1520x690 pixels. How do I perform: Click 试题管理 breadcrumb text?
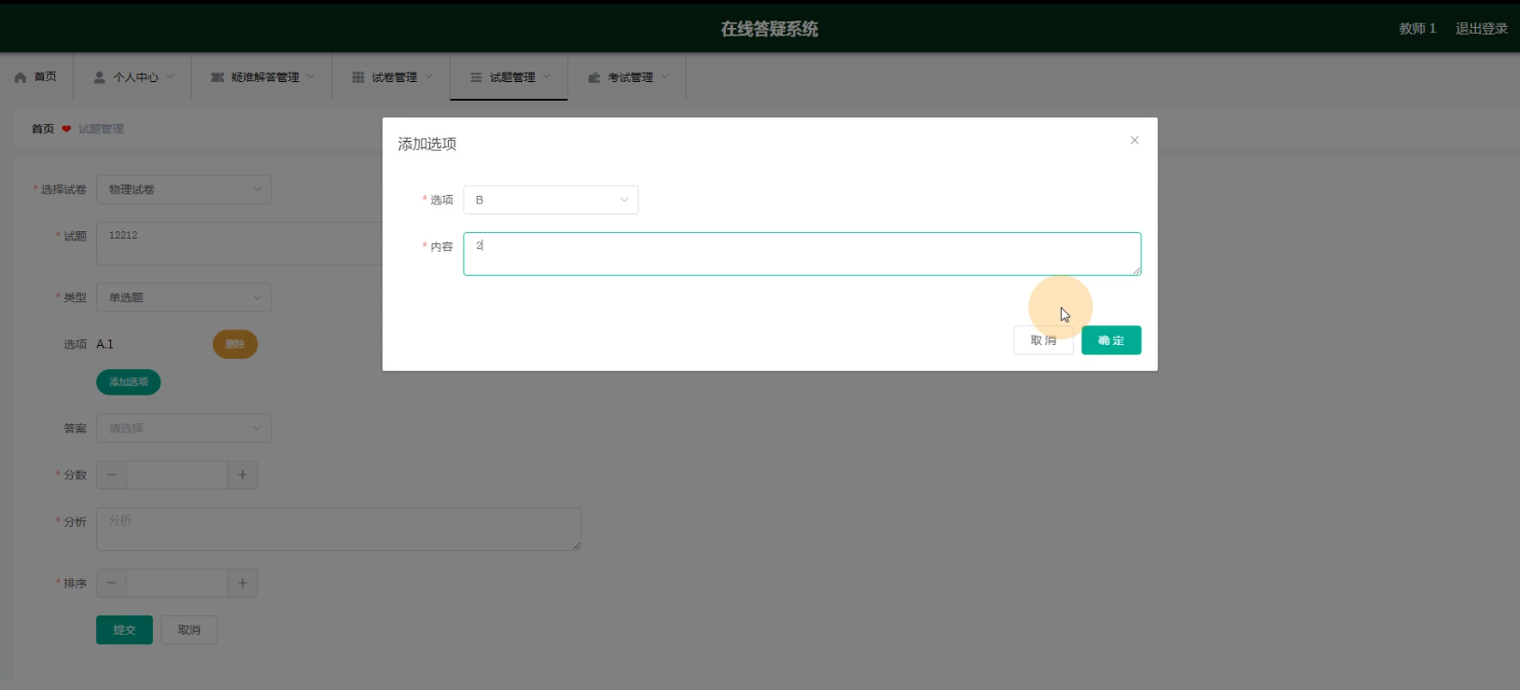point(101,129)
